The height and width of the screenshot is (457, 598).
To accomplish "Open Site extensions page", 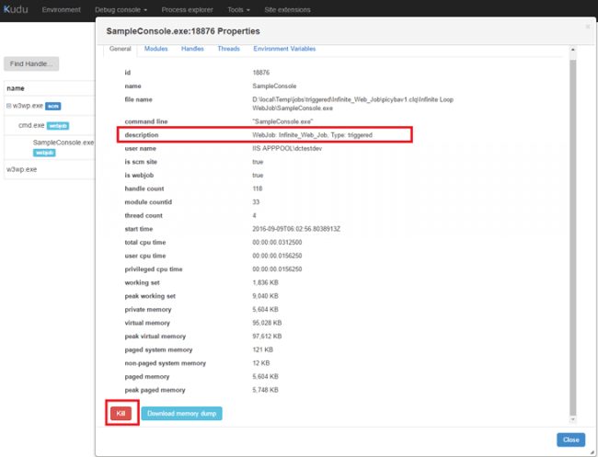I will [x=287, y=9].
